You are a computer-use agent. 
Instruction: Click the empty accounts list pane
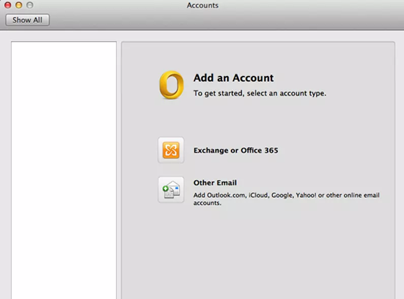click(64, 170)
